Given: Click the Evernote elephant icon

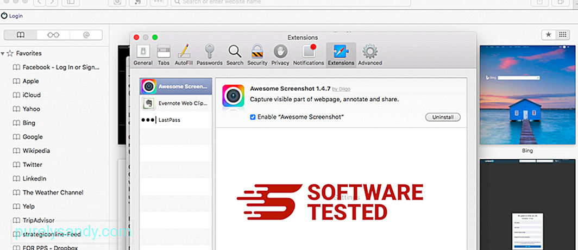Looking at the screenshot, I should [148, 103].
